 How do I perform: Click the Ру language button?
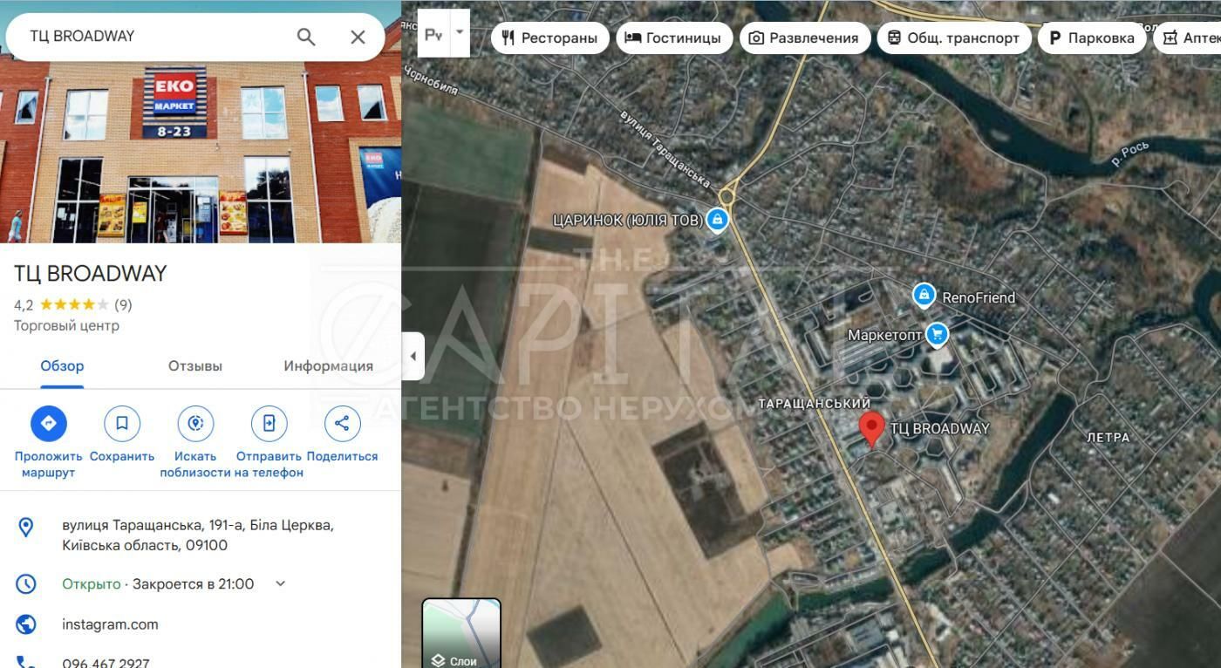[433, 35]
